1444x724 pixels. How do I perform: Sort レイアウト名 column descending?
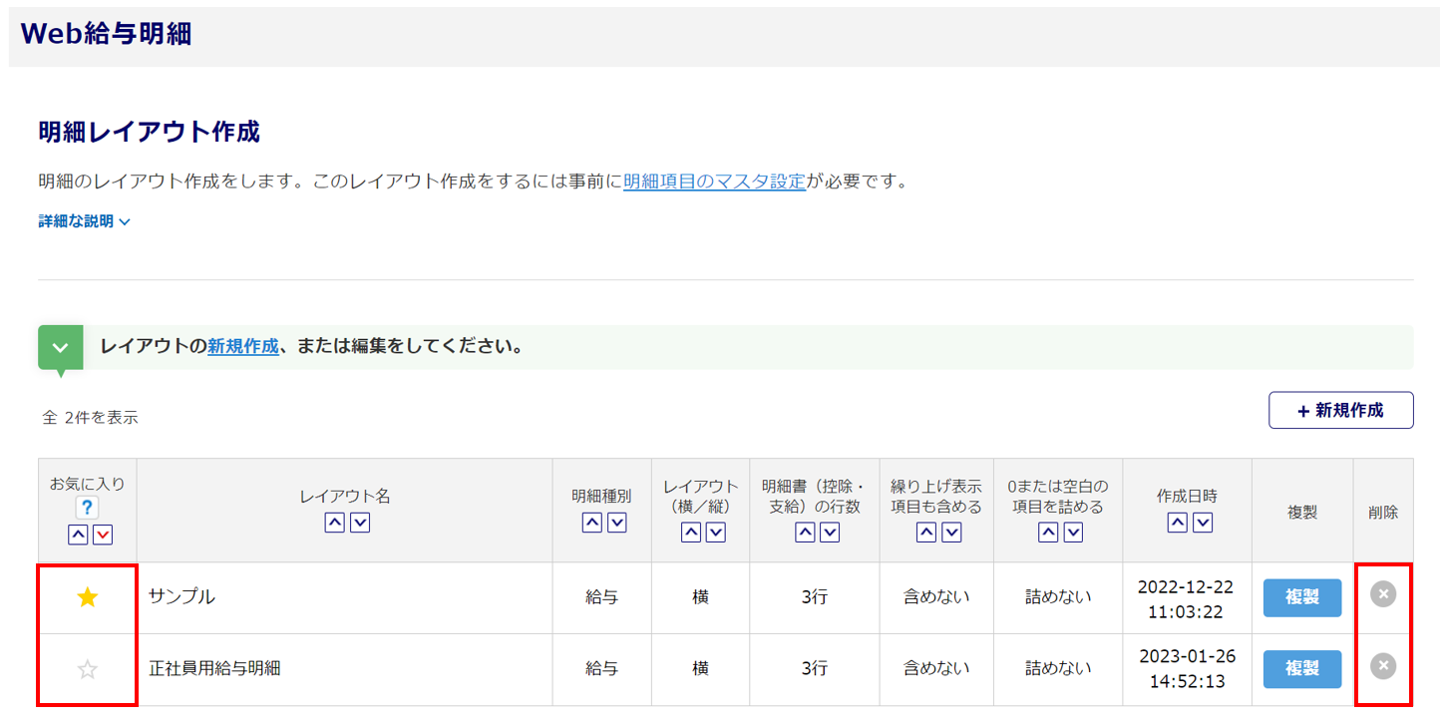360,522
